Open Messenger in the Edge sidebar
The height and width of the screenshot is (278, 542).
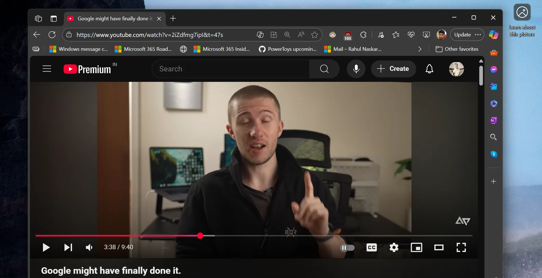493,69
